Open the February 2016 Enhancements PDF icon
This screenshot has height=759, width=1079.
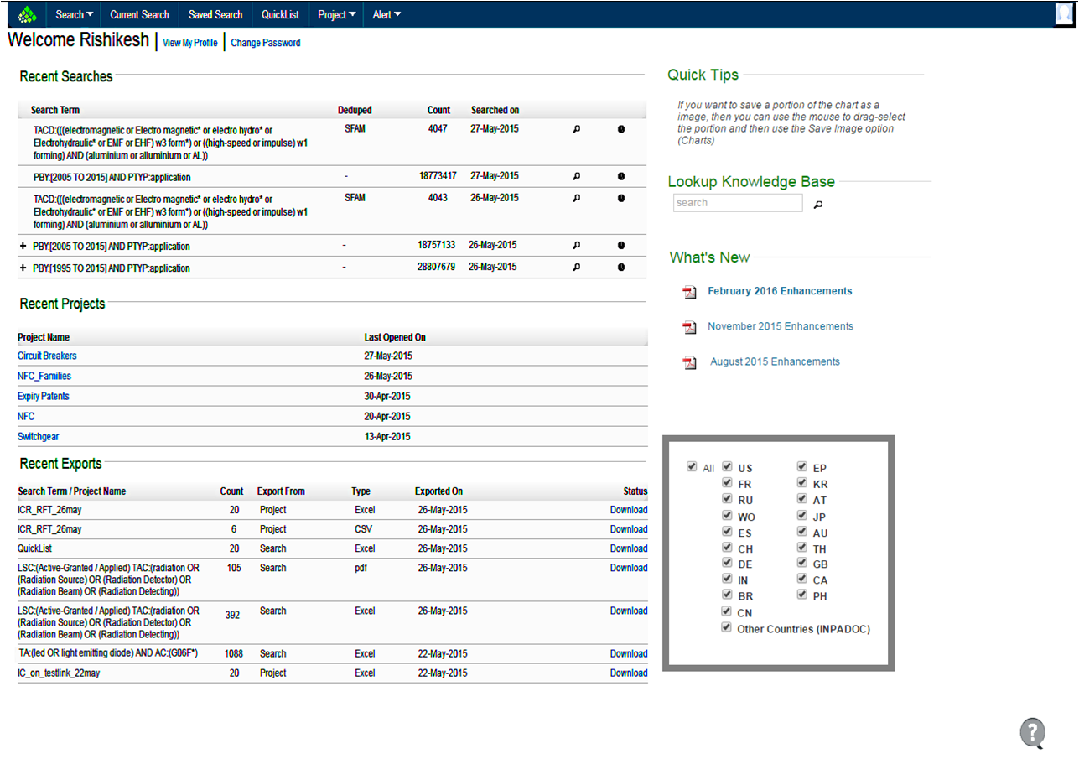tap(689, 292)
